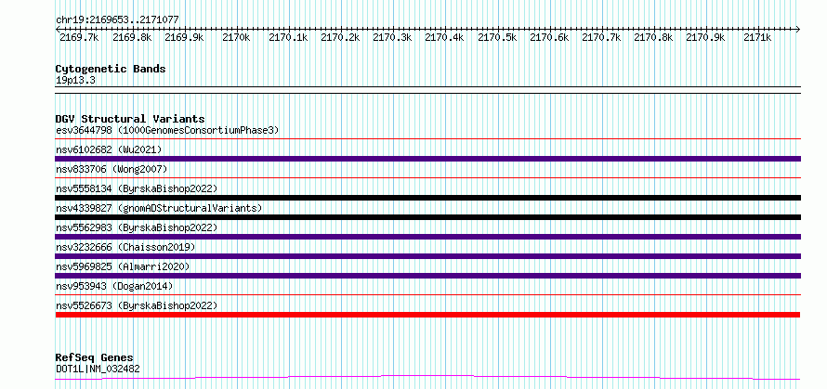Open variant nsv5562983 (ByrskaBishop2022)
The height and width of the screenshot is (389, 827).
[137, 227]
